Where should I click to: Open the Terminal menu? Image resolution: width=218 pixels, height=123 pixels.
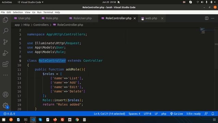(48, 12)
